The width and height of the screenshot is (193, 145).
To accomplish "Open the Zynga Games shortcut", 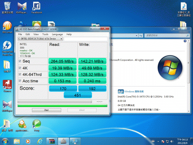I will [x=7, y=86].
